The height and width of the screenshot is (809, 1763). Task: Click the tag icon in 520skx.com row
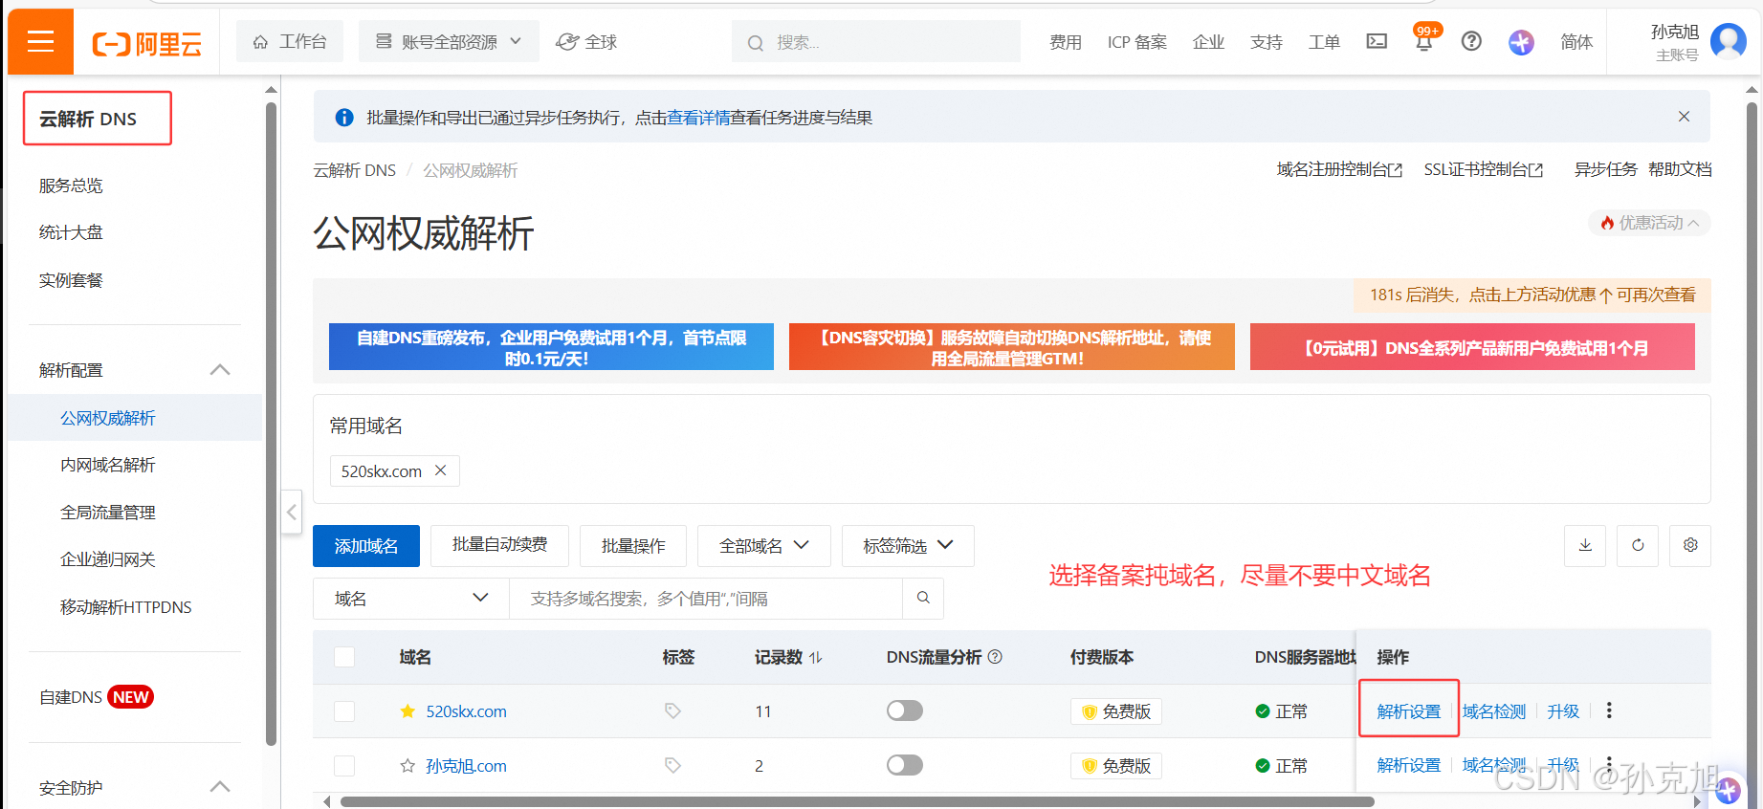point(672,711)
